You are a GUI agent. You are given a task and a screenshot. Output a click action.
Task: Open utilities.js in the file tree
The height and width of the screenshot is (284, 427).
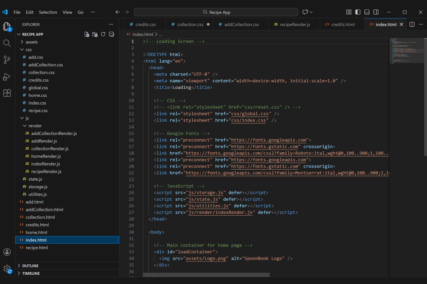67,194
